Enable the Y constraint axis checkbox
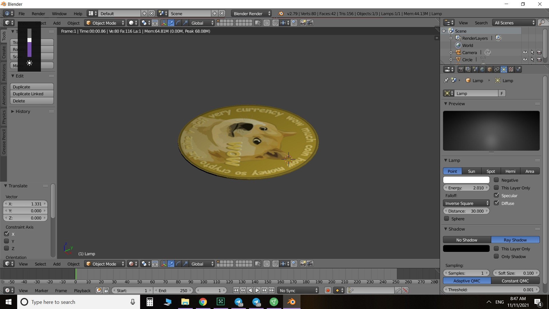This screenshot has width=549, height=309. tap(7, 241)
